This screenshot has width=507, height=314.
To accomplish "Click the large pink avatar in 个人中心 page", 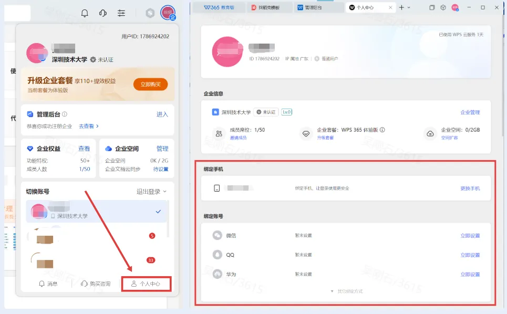I will pos(227,51).
